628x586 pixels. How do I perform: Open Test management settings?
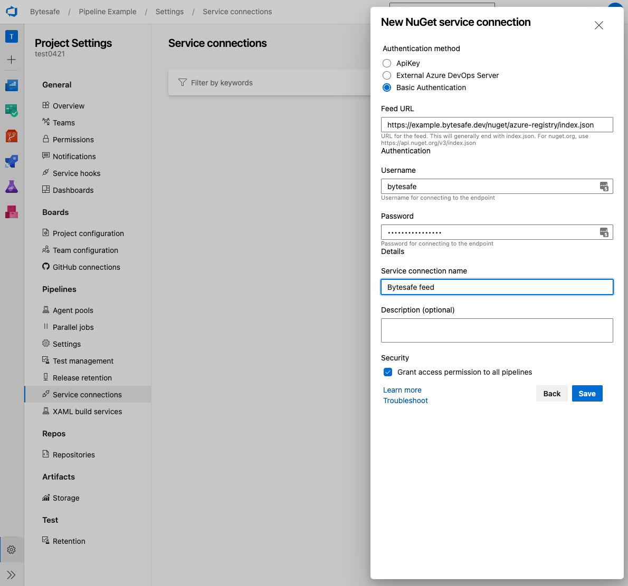tap(83, 361)
